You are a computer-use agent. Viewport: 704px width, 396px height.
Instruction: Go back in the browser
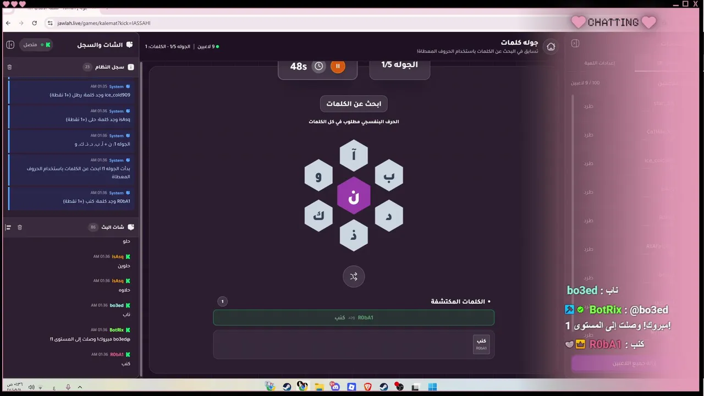[x=8, y=23]
